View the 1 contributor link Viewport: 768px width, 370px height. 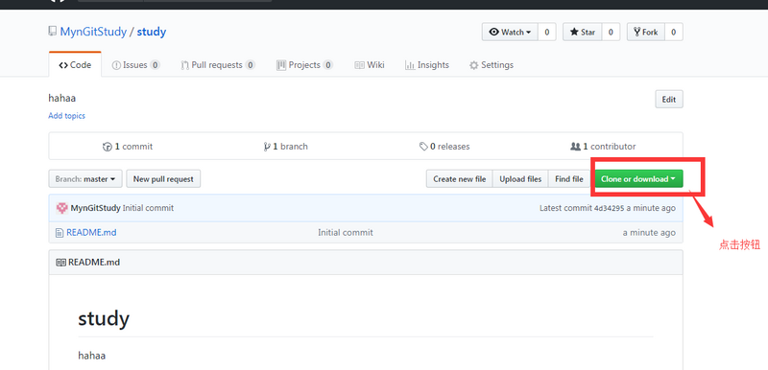coord(604,147)
